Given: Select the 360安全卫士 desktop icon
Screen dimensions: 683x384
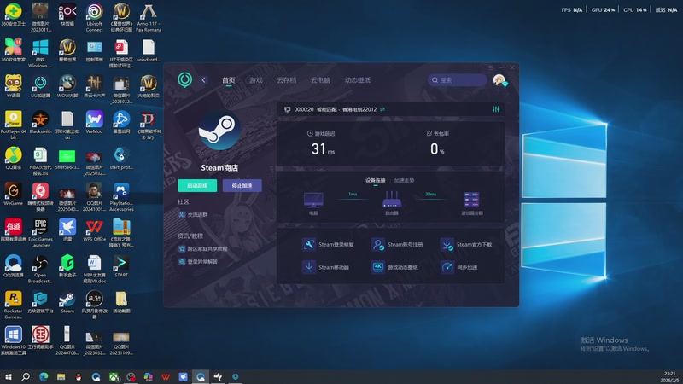Looking at the screenshot, I should pyautogui.click(x=14, y=15).
